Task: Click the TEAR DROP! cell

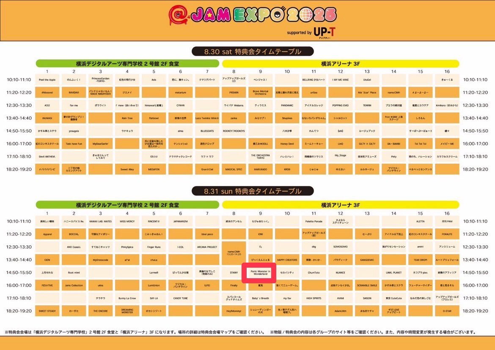Action: coord(421,260)
